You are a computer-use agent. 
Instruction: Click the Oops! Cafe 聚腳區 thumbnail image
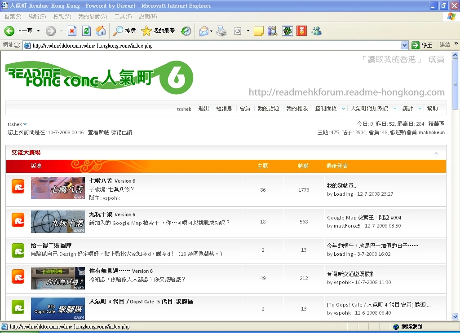tap(58, 309)
